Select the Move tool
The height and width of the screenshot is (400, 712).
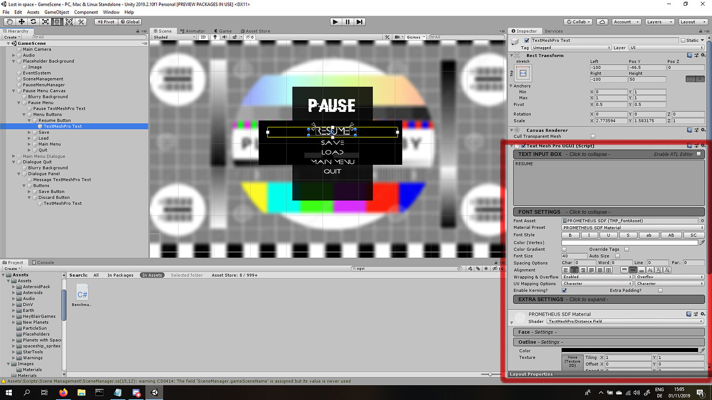[x=21, y=21]
